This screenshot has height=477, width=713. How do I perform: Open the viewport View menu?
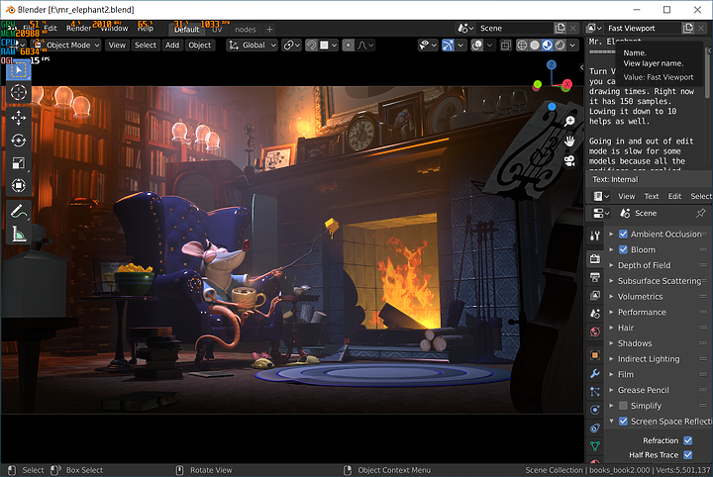click(x=117, y=45)
